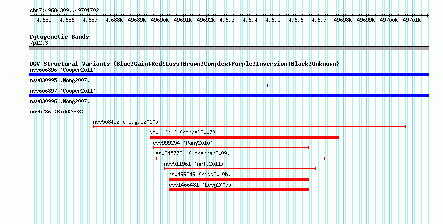Viewport: 443px width, 224px height.
Task: Click the 49700k ruler tick label
Action: tap(388, 20)
